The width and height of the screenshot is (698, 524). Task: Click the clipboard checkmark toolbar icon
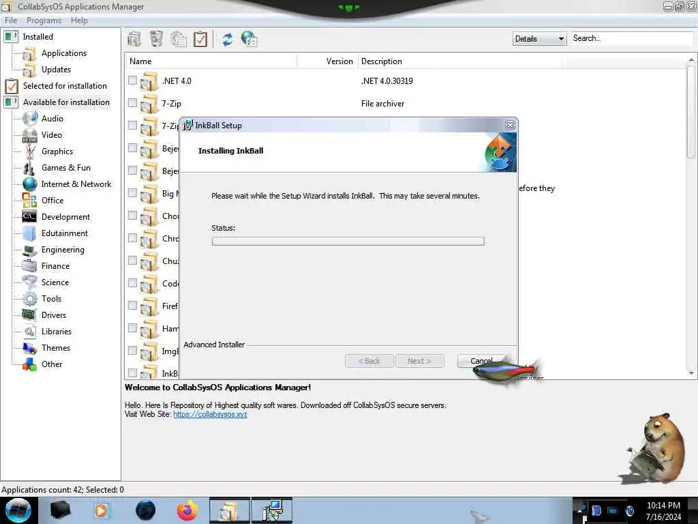(200, 39)
